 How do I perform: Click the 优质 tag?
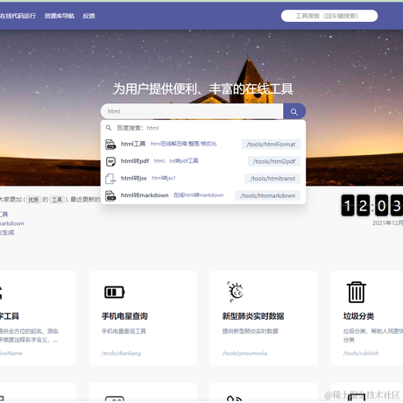click(33, 200)
